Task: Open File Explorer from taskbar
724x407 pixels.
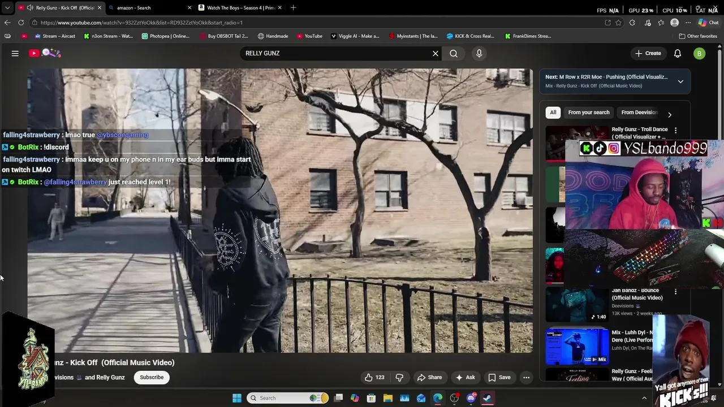Action: (388, 398)
